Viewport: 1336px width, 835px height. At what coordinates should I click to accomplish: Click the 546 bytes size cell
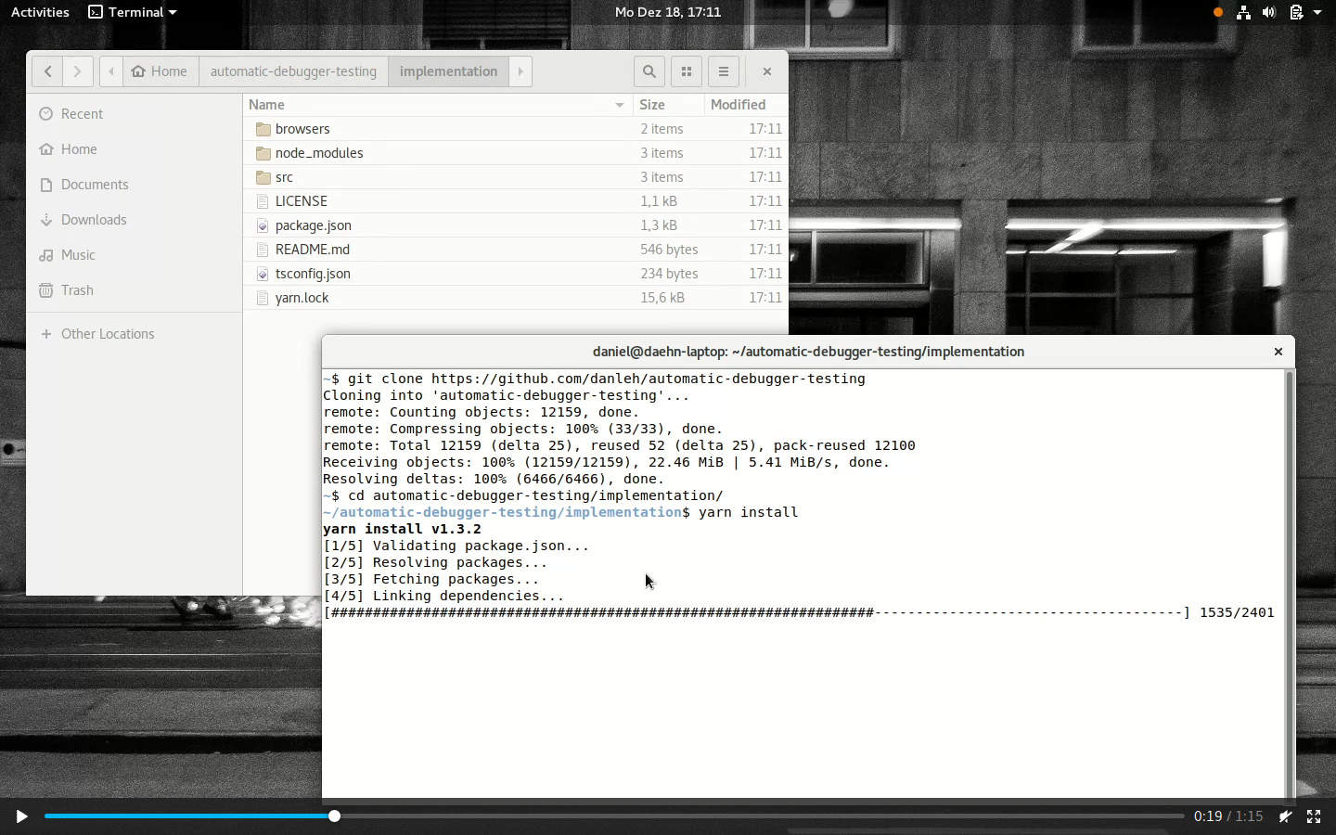click(669, 250)
